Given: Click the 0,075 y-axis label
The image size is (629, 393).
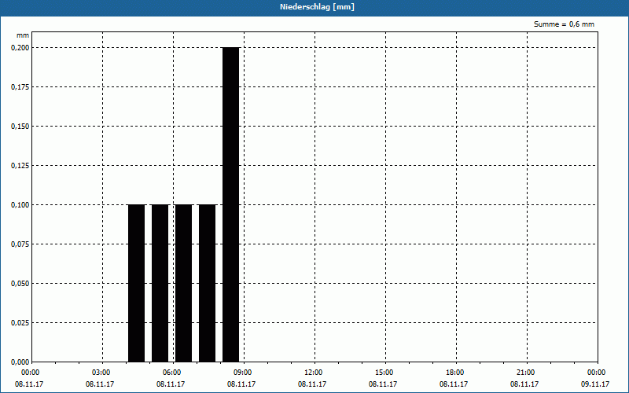Looking at the screenshot, I should [20, 244].
